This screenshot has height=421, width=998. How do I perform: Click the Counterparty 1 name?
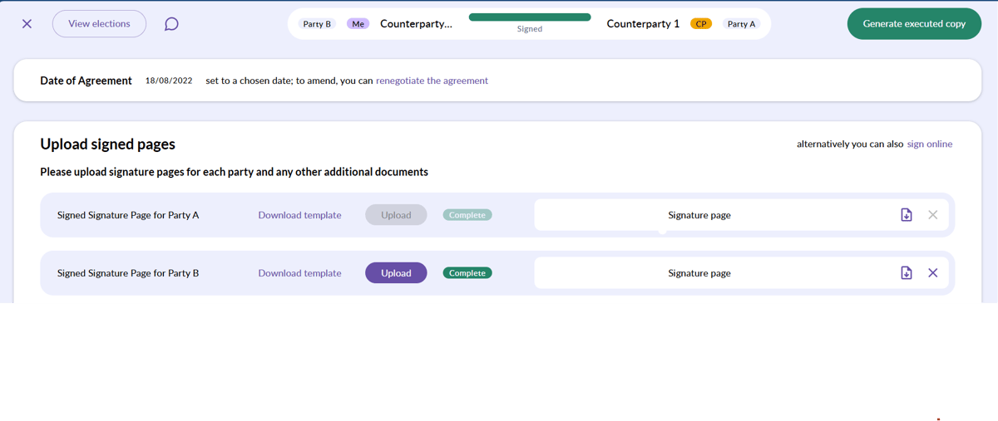(x=643, y=24)
